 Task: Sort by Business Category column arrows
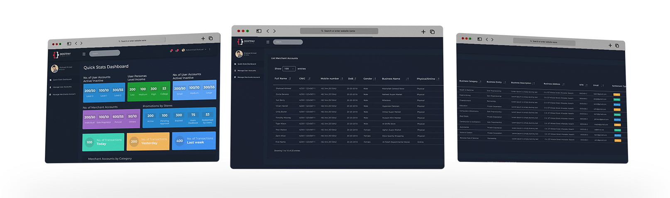(x=480, y=82)
